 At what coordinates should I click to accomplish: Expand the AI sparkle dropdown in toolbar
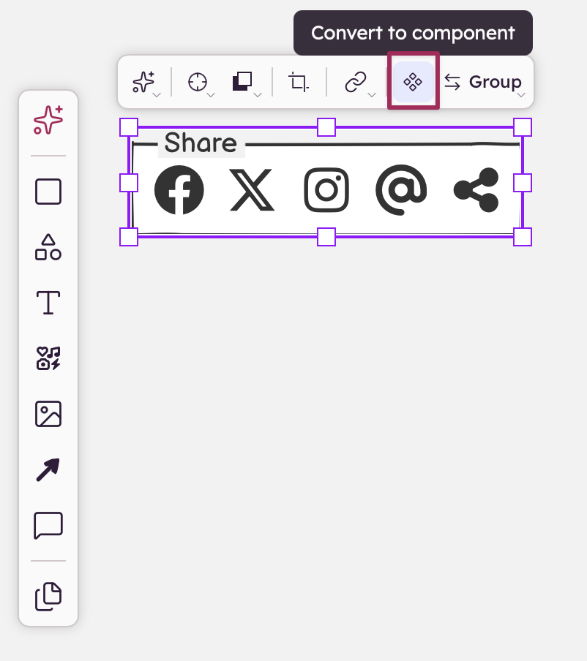click(146, 83)
